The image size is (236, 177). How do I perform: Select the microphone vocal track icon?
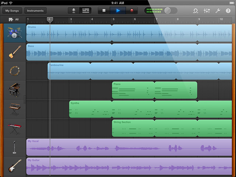(14, 147)
